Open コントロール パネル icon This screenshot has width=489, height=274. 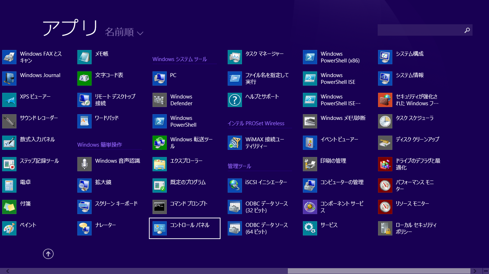(160, 228)
